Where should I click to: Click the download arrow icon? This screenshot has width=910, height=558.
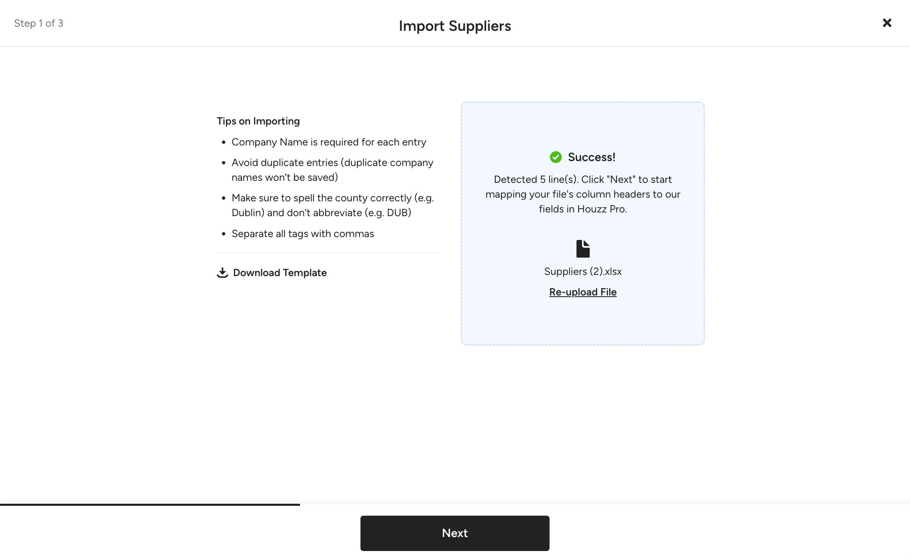click(x=222, y=273)
